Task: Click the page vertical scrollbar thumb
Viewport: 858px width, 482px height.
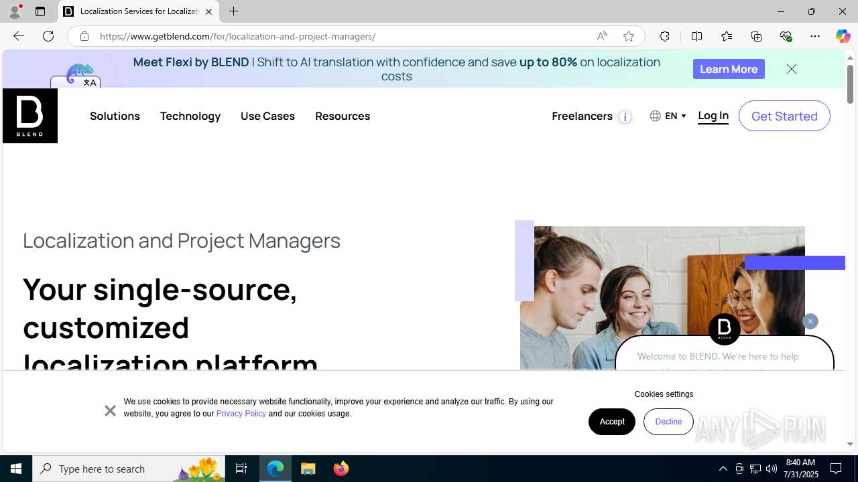Action: (x=850, y=84)
